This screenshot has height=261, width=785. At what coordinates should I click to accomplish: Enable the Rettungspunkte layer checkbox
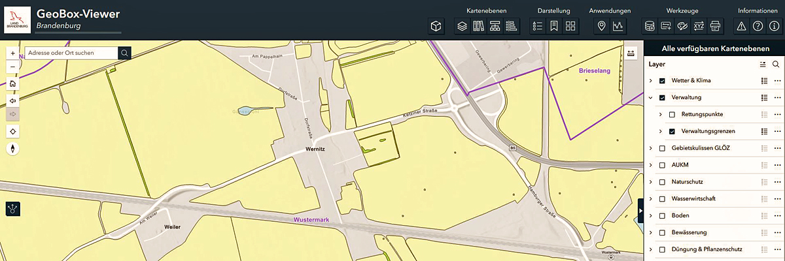click(x=672, y=114)
